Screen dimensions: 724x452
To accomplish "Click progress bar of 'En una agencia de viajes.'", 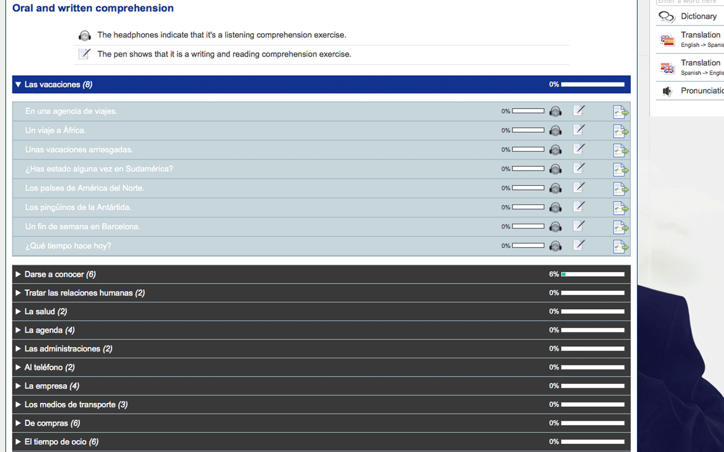I will click(528, 111).
